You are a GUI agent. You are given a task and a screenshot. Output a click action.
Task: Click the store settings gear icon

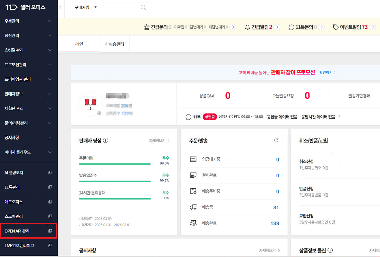pyautogui.click(x=99, y=113)
